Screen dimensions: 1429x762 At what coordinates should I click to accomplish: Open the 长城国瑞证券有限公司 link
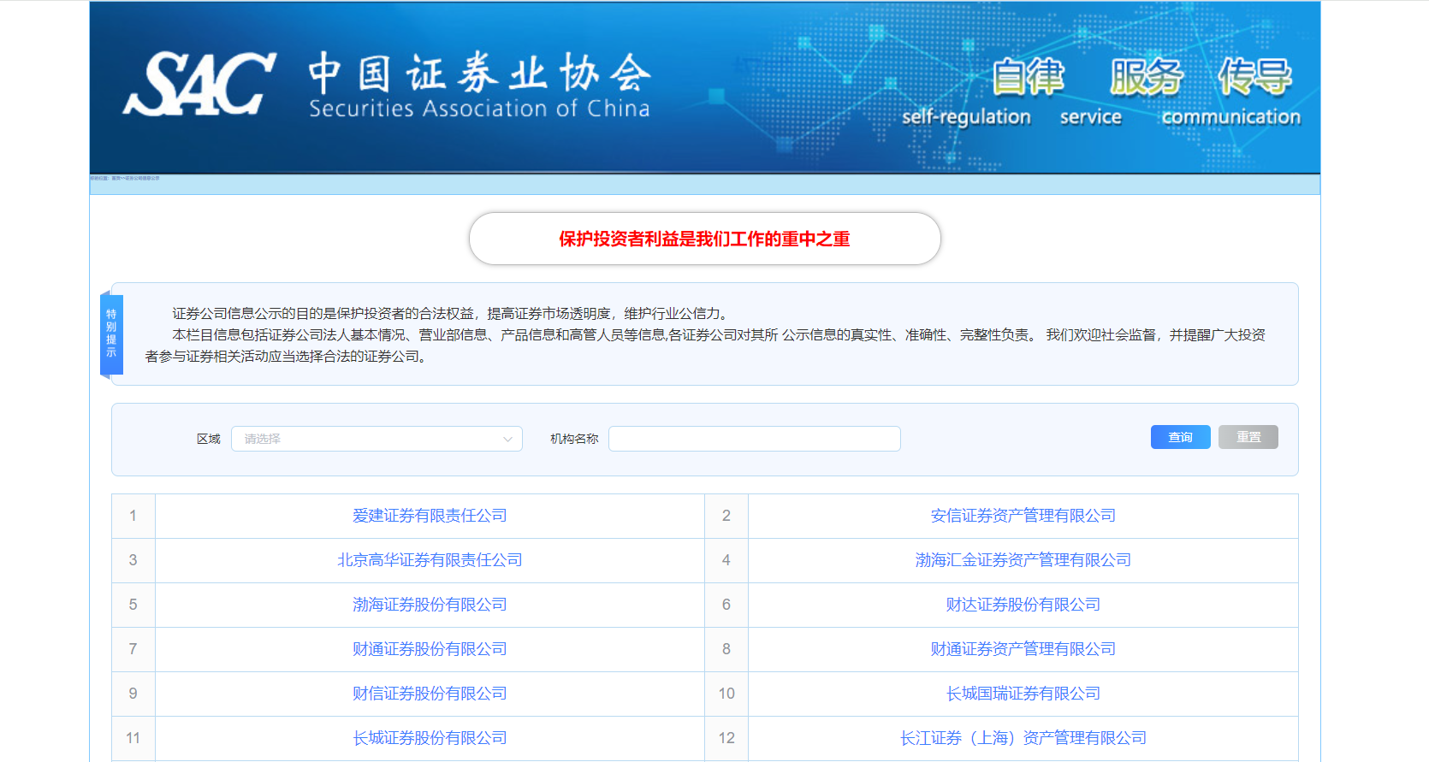1023,694
